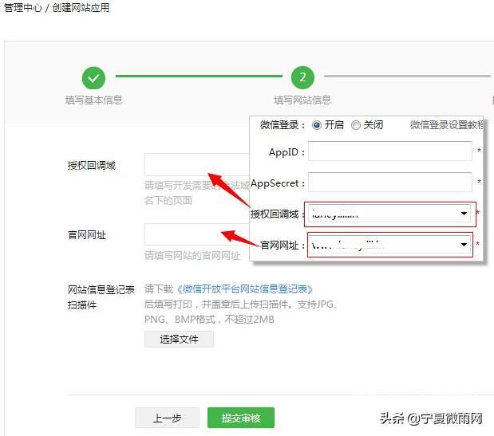The image size is (494, 436).
Task: Click the left 授权回调域 text field
Action: coord(196,165)
